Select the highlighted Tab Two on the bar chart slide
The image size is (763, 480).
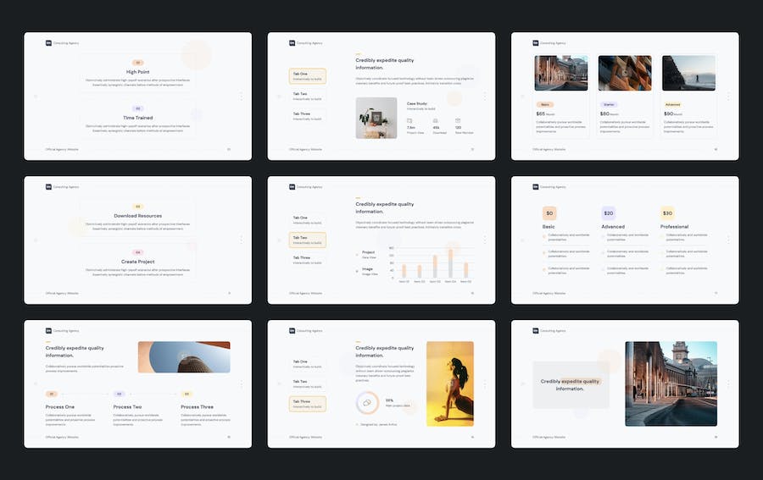click(307, 240)
